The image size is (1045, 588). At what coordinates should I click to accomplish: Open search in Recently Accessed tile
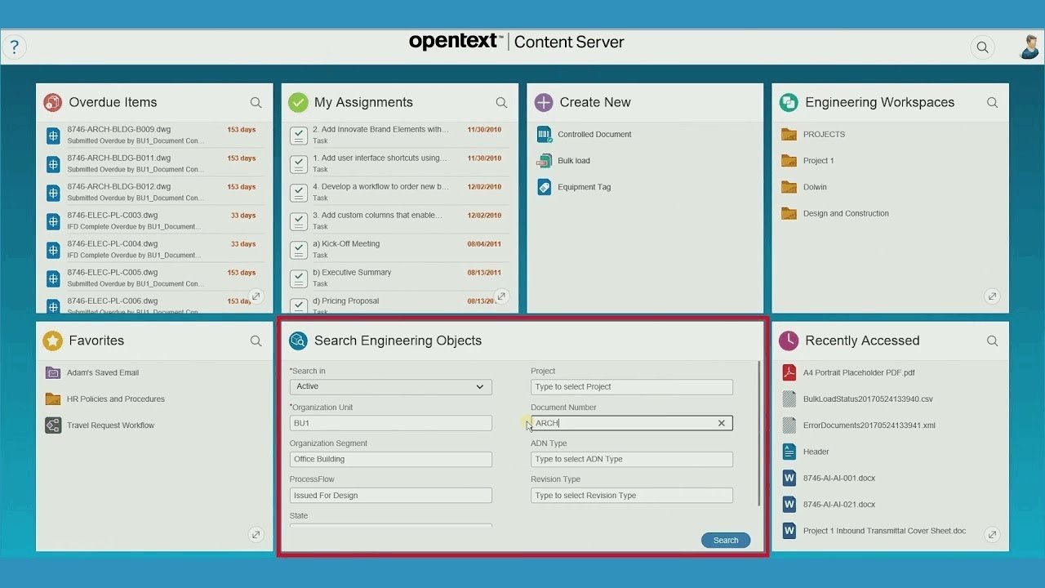tap(992, 341)
